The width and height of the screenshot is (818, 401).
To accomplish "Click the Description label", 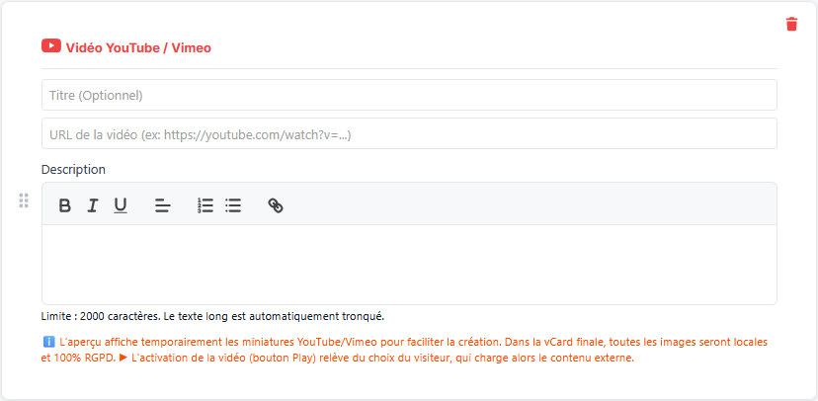I will click(x=73, y=170).
